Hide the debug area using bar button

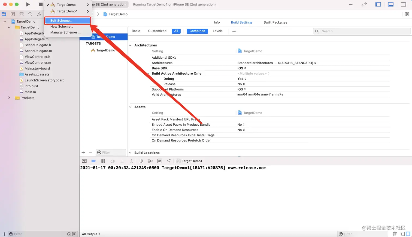click(x=84, y=161)
